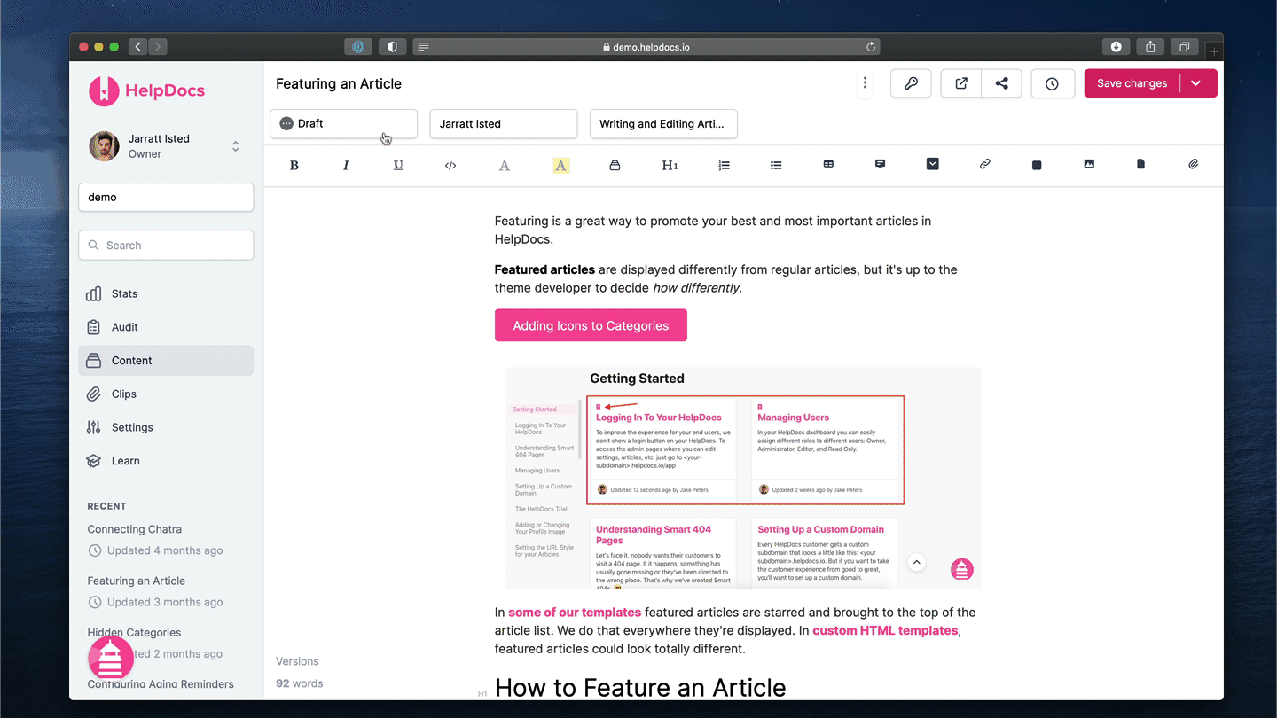Click Save changes

1132,83
